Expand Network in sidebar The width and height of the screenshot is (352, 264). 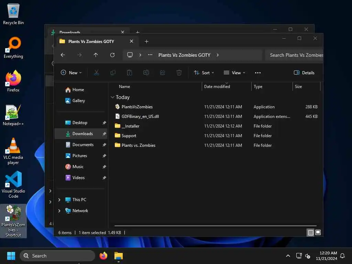point(59,211)
